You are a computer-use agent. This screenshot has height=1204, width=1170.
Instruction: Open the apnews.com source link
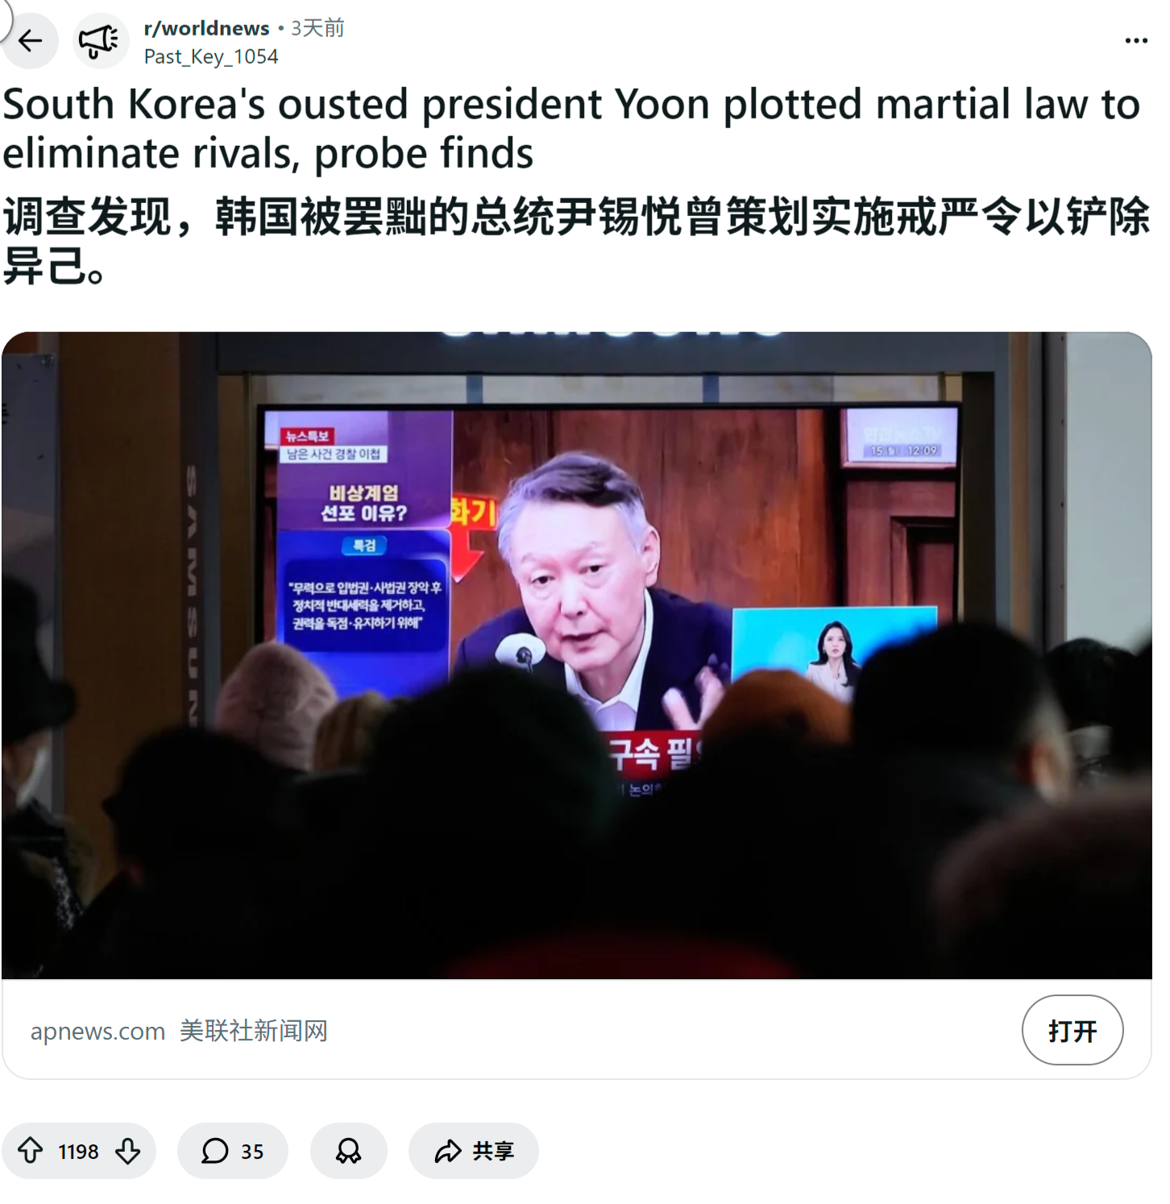coord(97,1031)
